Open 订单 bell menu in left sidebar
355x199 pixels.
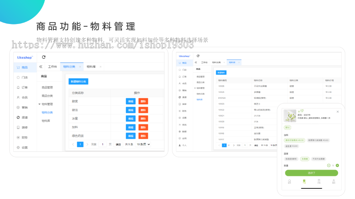[x=22, y=88]
